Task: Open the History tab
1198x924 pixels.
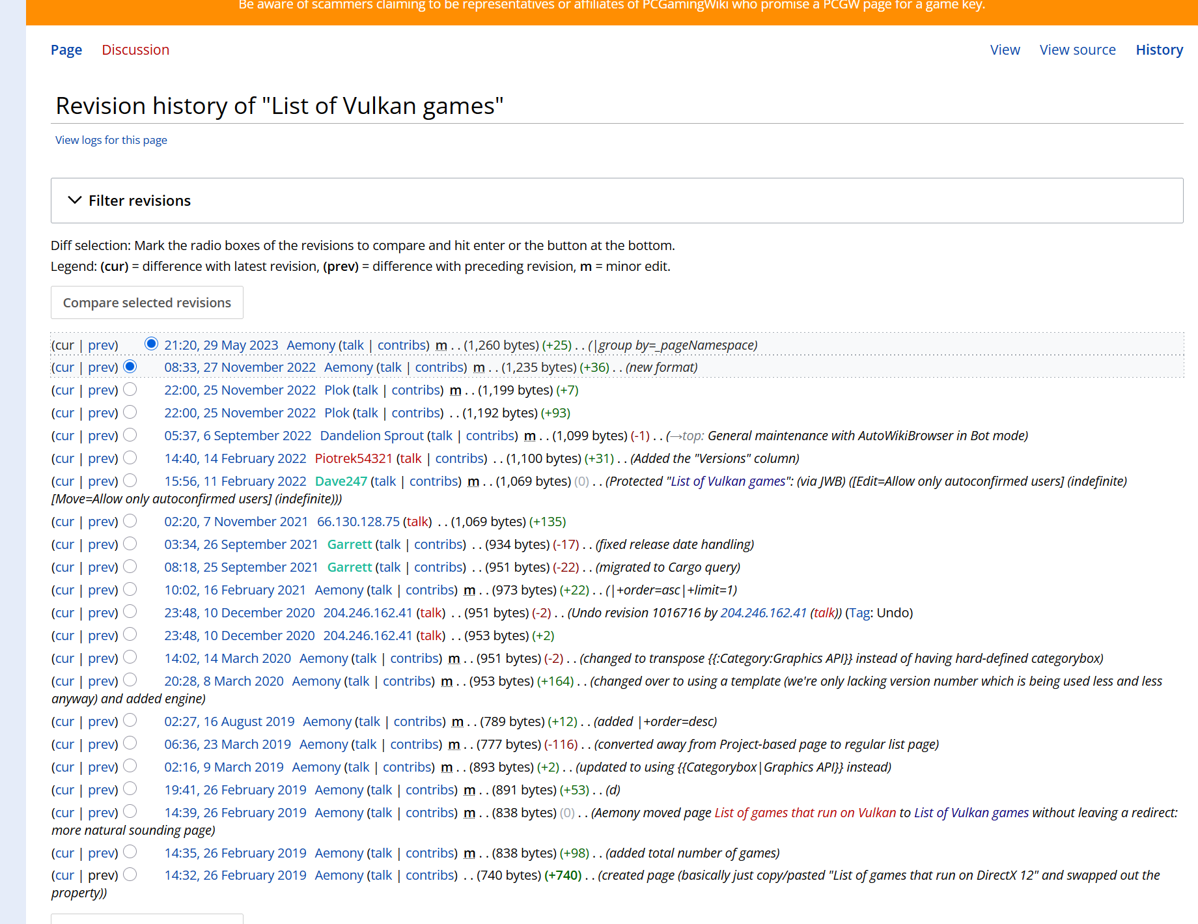Action: tap(1159, 50)
